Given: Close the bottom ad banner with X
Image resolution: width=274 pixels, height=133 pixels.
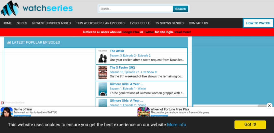Looking at the screenshot, I should pos(269,106).
